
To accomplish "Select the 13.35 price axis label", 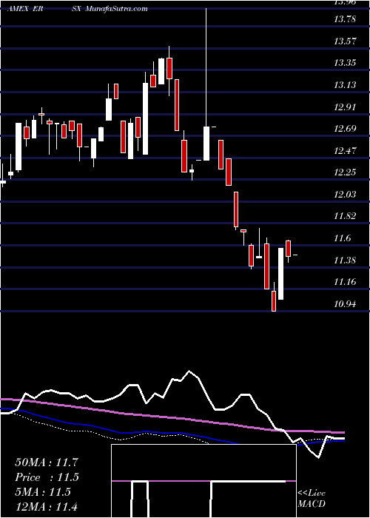I will click(x=345, y=62).
